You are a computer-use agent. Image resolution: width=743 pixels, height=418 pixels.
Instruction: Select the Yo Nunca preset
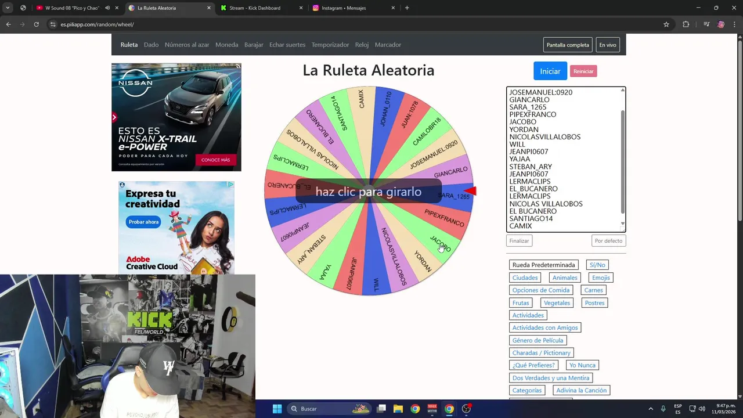[x=582, y=365]
